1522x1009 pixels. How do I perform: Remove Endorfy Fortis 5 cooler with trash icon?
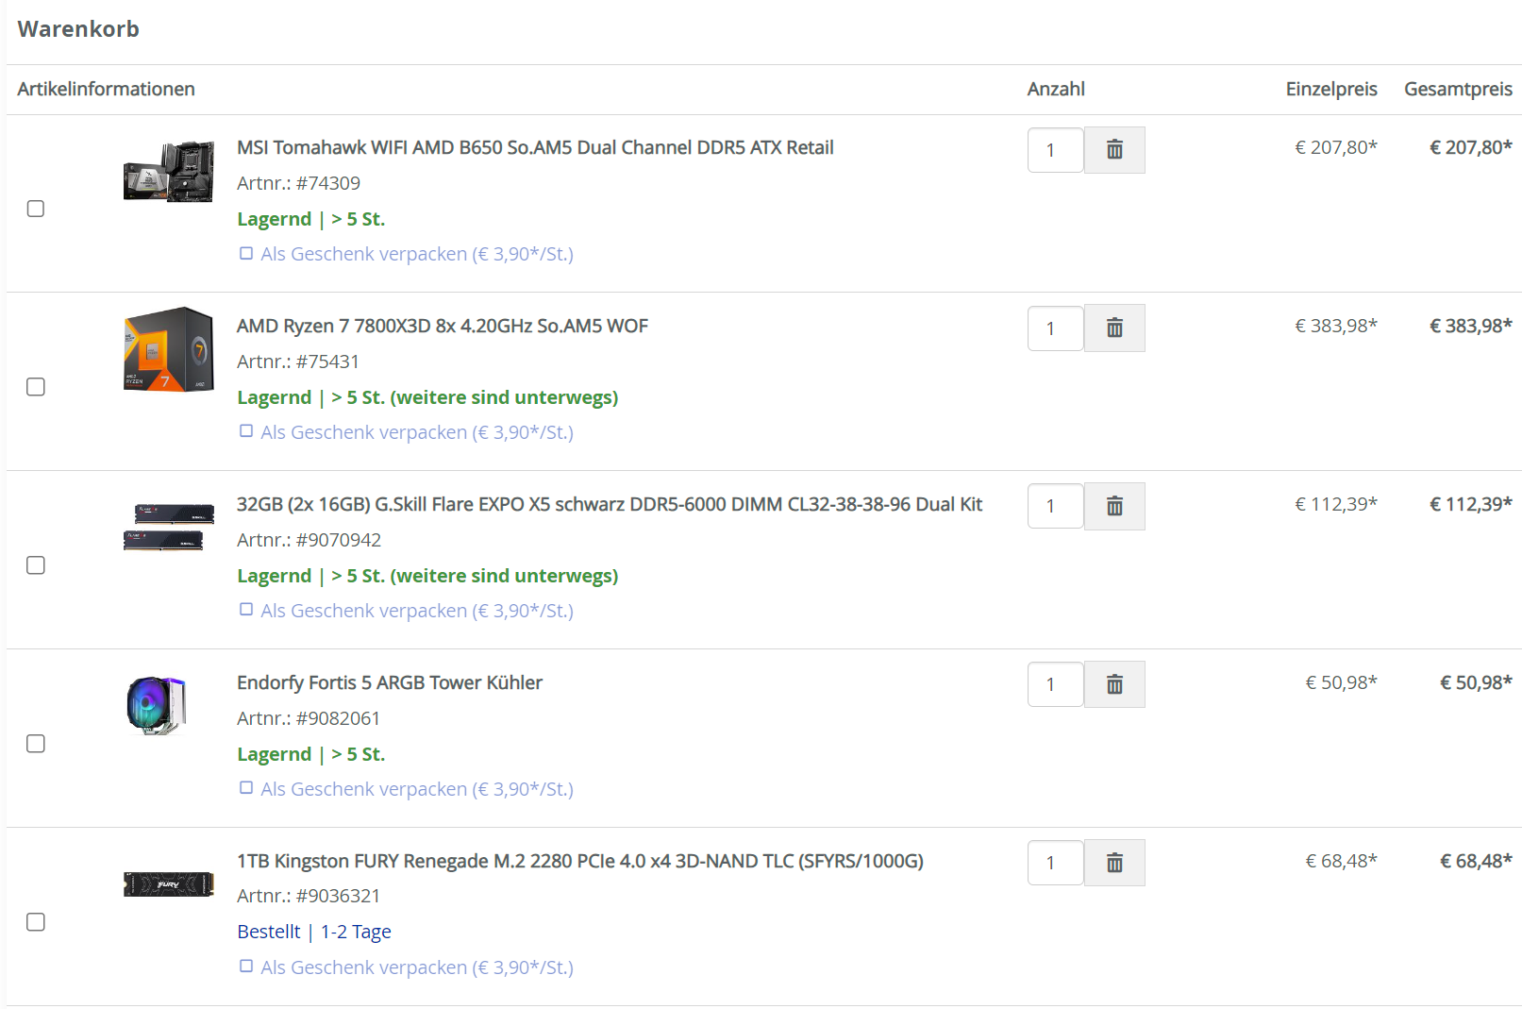coord(1114,684)
